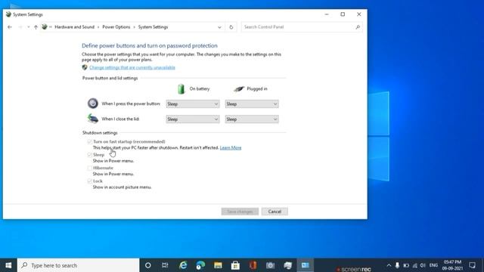Click the battery tray icon
The image size is (484, 272).
(406, 265)
